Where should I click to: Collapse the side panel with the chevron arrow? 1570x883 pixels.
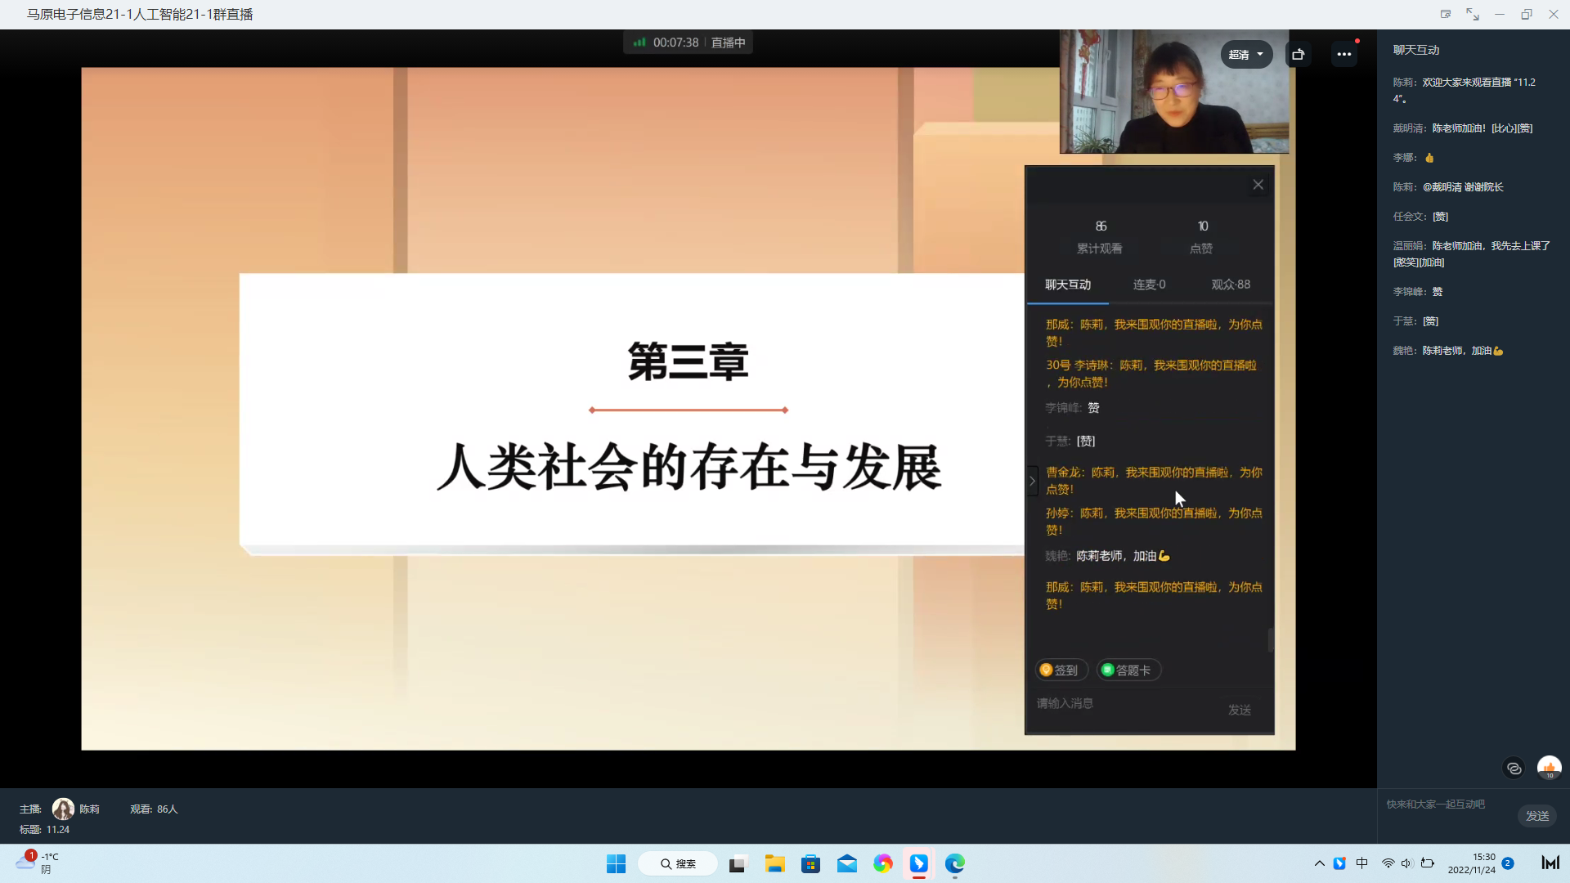1032,481
